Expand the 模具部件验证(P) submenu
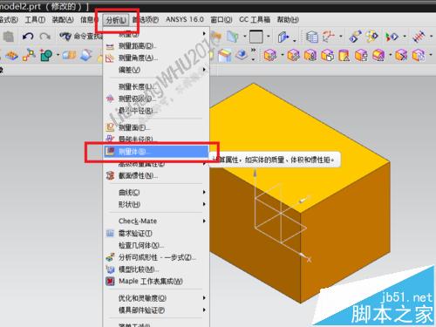The width and height of the screenshot is (436, 327). pyautogui.click(x=156, y=310)
